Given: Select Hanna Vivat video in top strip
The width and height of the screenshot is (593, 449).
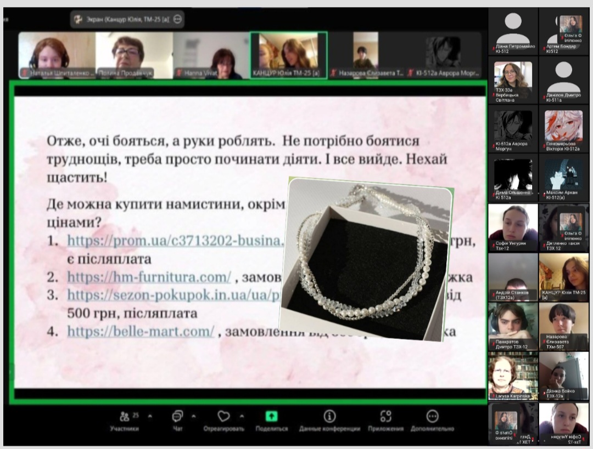Looking at the screenshot, I should (x=211, y=55).
